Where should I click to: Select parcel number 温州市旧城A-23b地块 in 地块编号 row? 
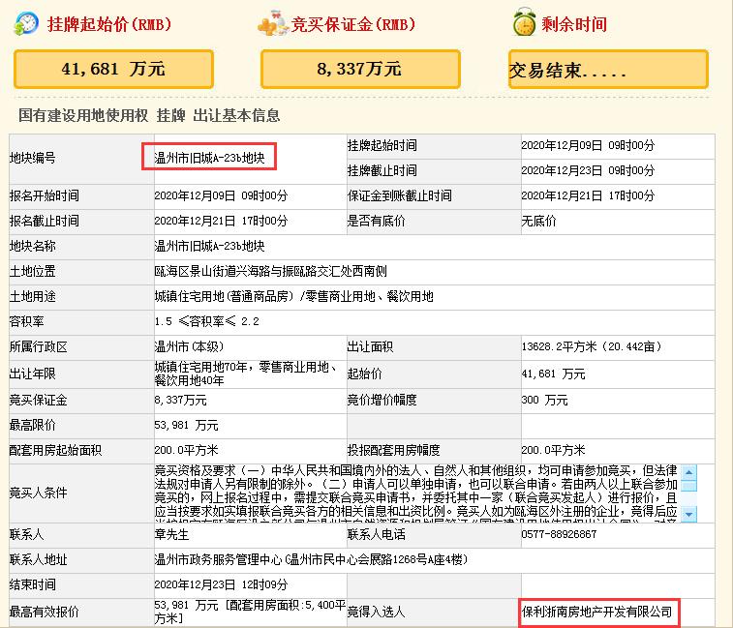point(209,158)
